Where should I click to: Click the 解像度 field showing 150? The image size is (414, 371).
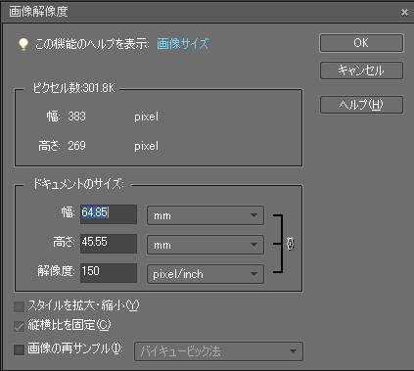click(109, 273)
